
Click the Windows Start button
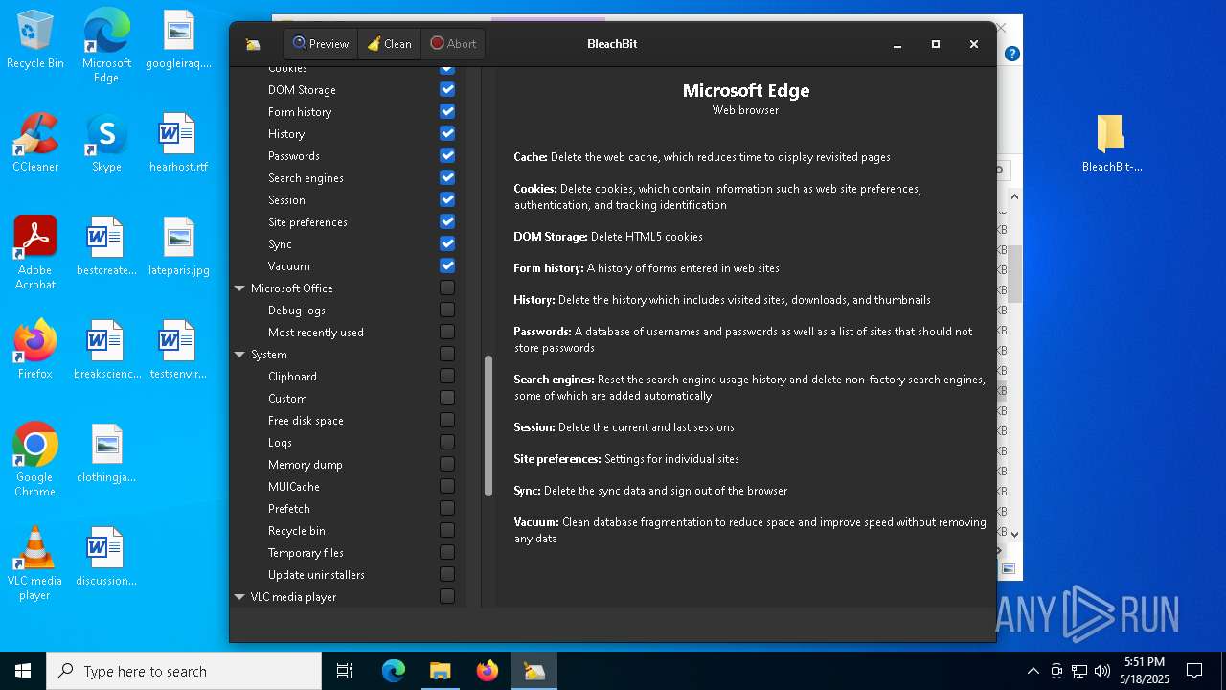point(23,671)
